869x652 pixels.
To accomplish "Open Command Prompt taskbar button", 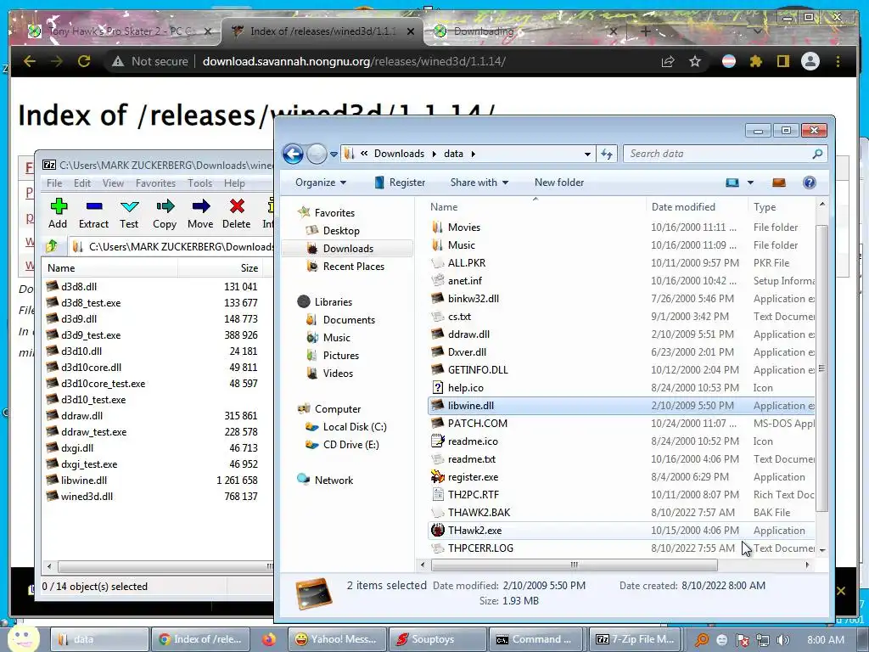I will (x=536, y=639).
